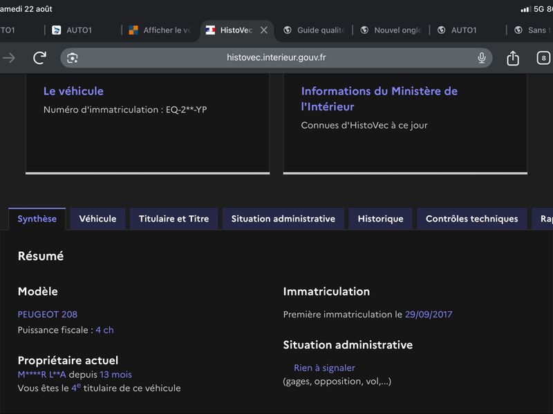Open the Historique tab
The image size is (553, 414).
tap(381, 219)
